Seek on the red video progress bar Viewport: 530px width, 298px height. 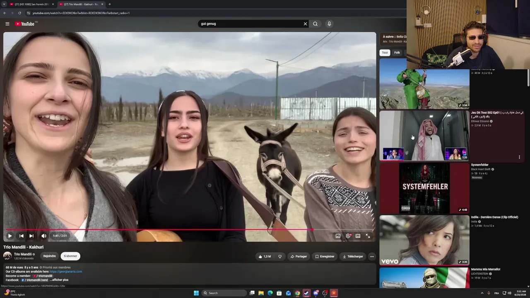(x=190, y=229)
